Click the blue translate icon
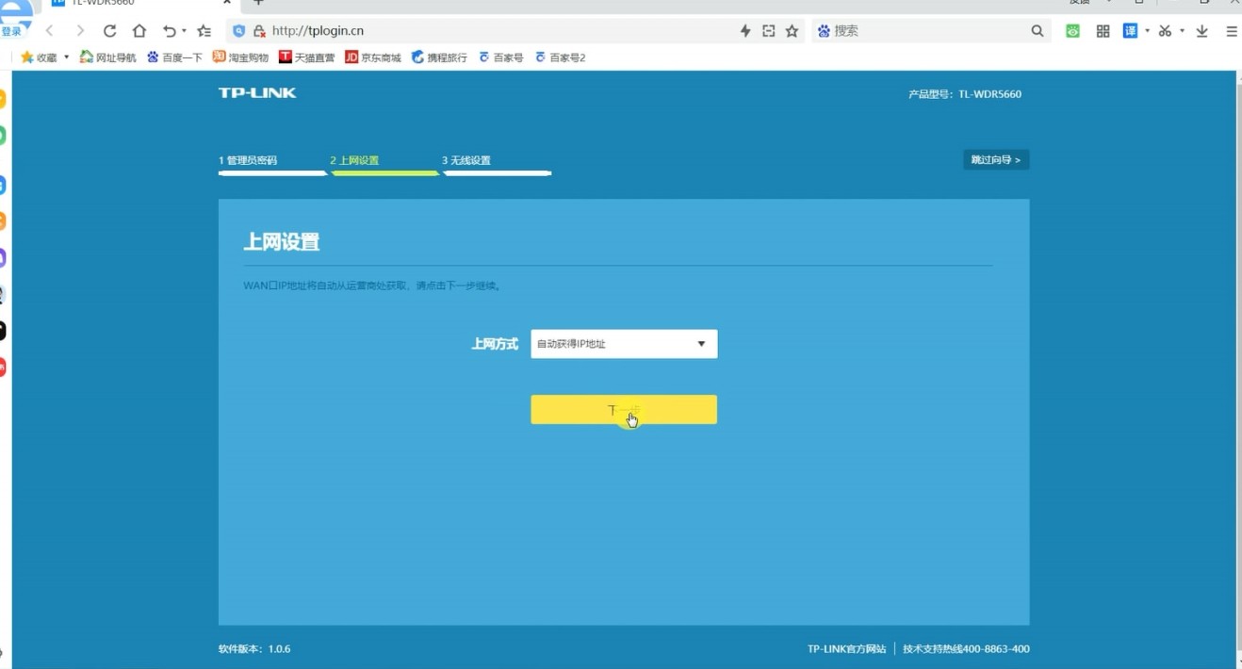The height and width of the screenshot is (669, 1242). tap(1130, 31)
